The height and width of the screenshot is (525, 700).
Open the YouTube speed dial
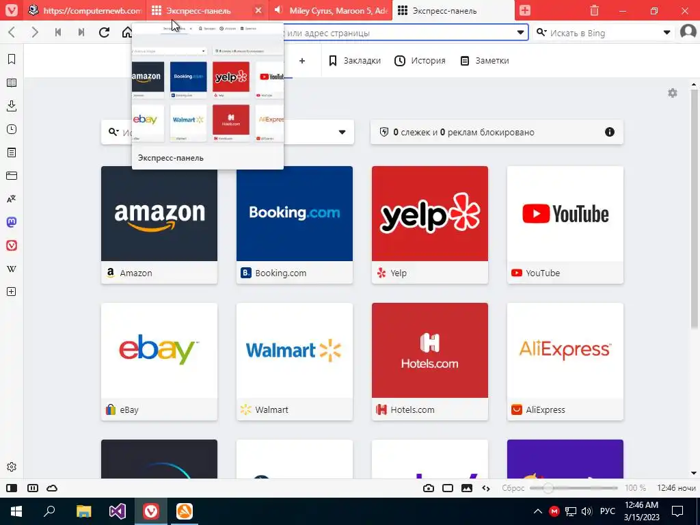coord(565,224)
